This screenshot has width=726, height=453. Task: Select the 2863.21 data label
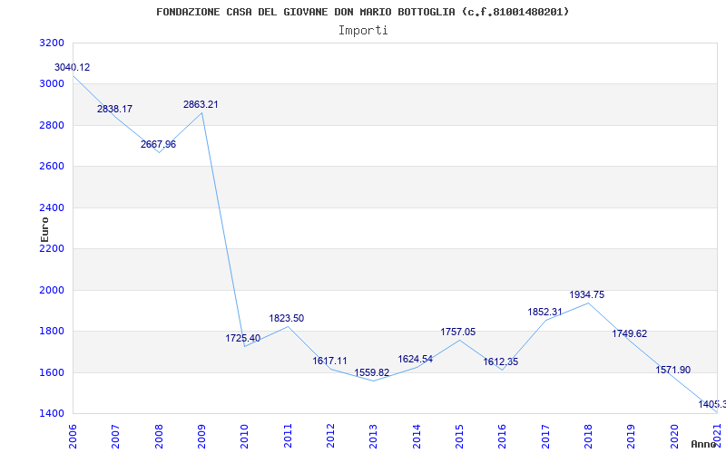(201, 104)
